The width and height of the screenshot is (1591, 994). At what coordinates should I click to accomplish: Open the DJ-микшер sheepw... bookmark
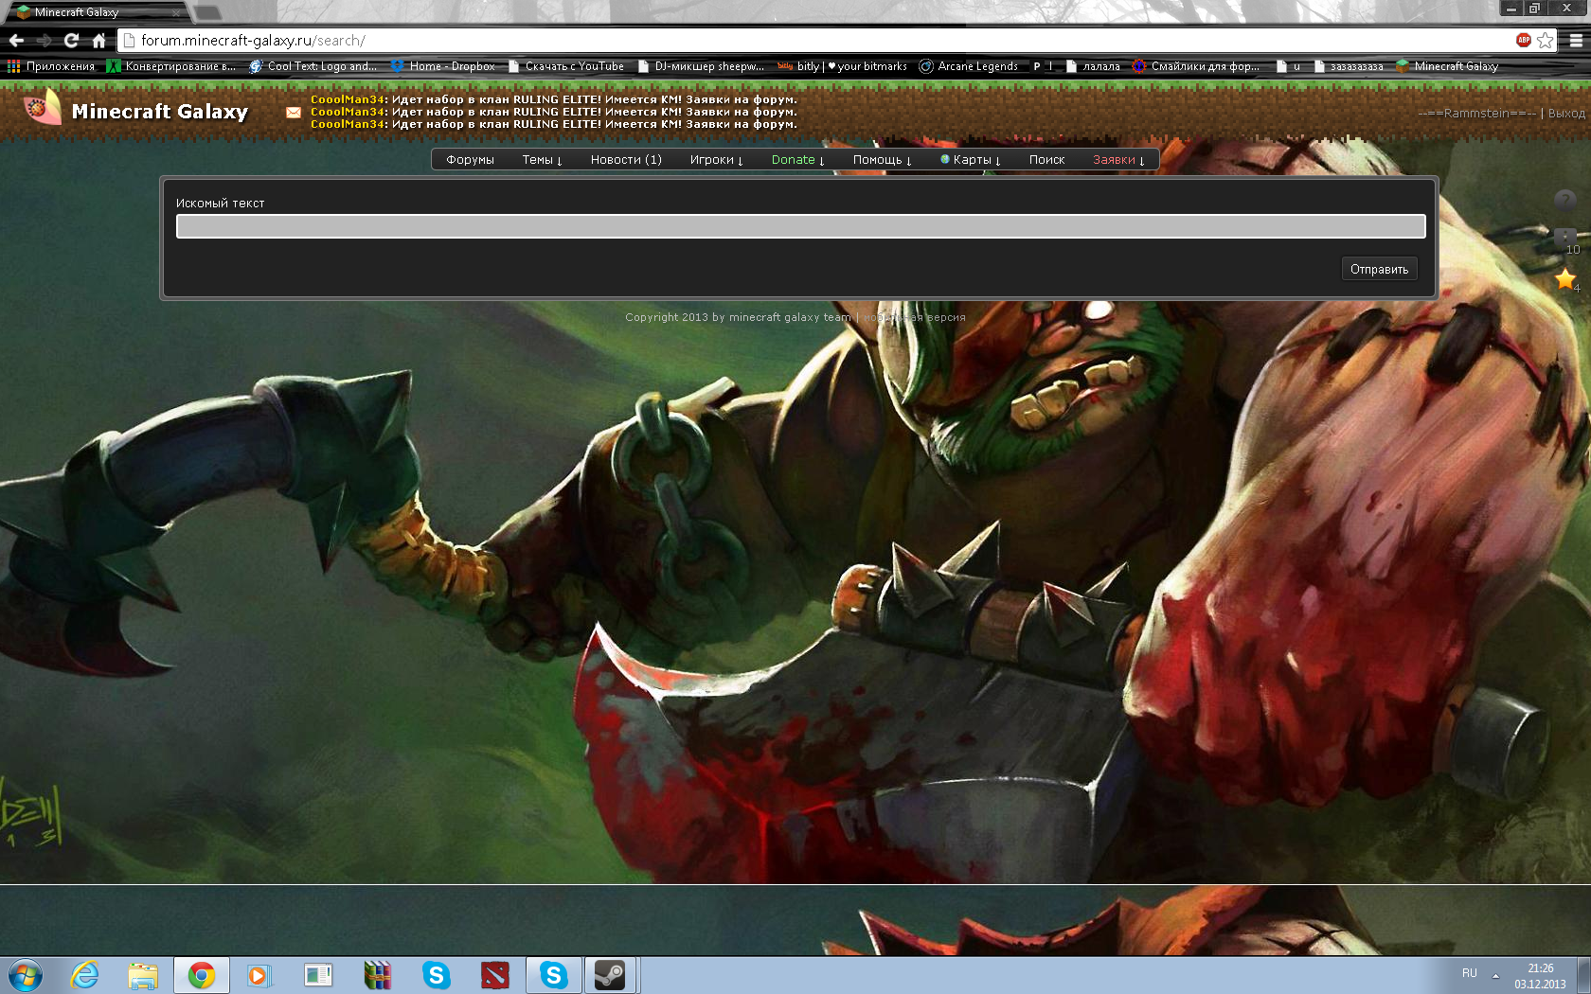click(701, 66)
